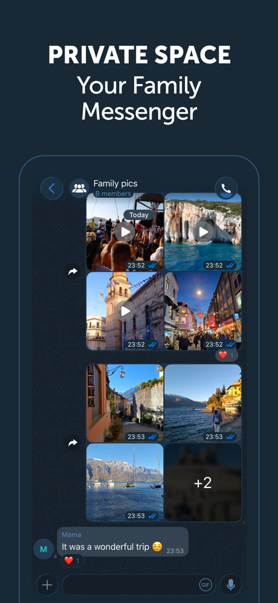Select the 'It was a wonderful trip' message

click(123, 542)
